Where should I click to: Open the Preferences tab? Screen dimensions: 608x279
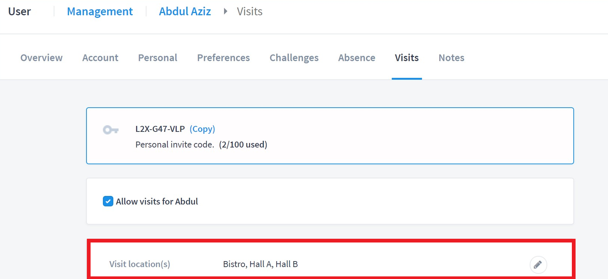[224, 58]
